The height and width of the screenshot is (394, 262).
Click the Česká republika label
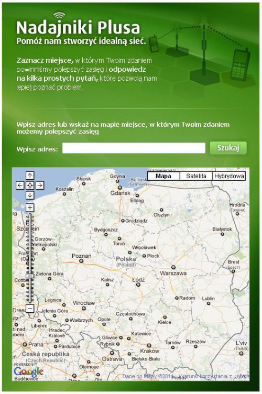tap(46, 354)
